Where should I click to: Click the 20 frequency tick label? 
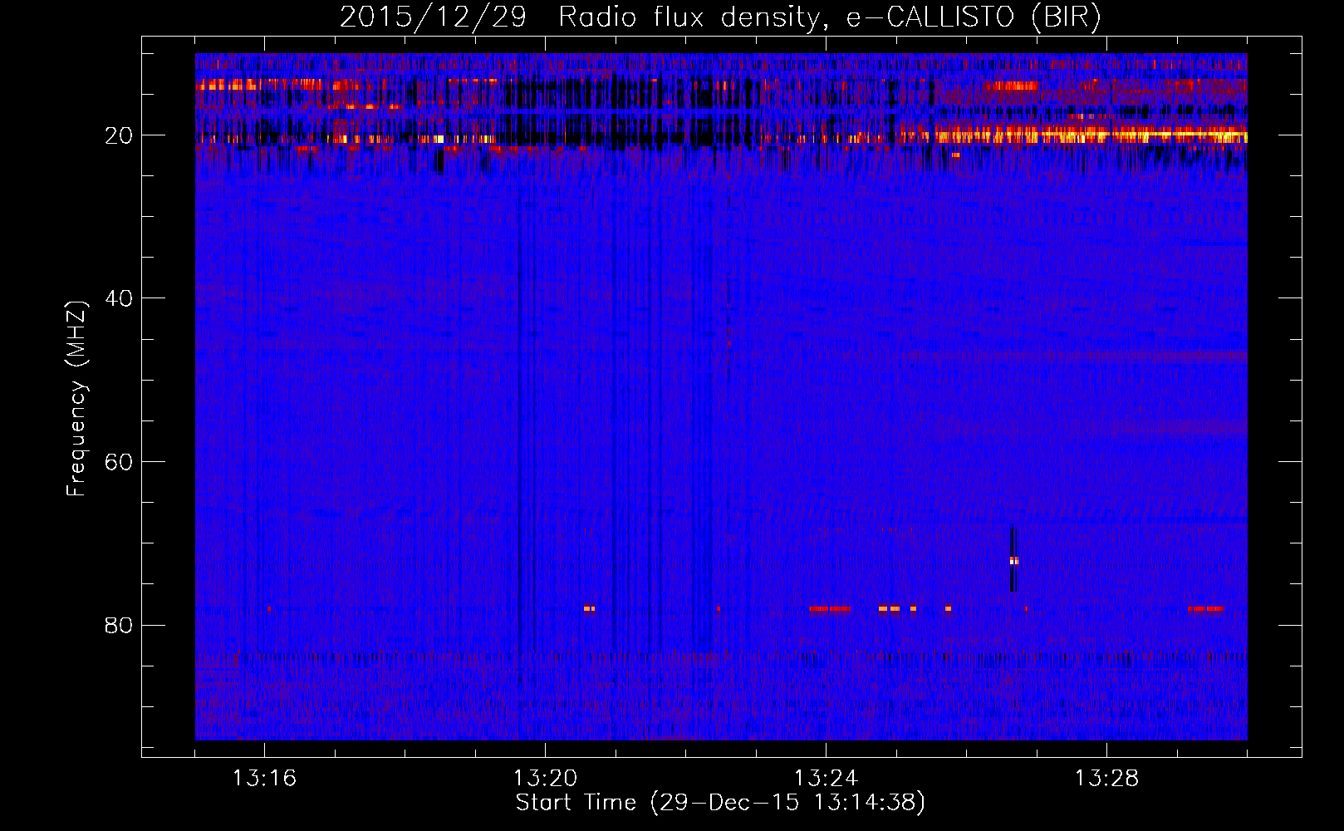(120, 135)
